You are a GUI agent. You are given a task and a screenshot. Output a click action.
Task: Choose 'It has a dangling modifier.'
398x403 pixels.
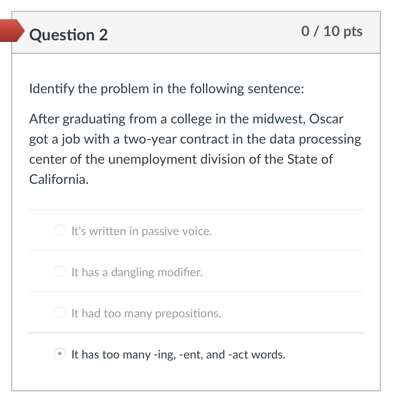pos(60,271)
